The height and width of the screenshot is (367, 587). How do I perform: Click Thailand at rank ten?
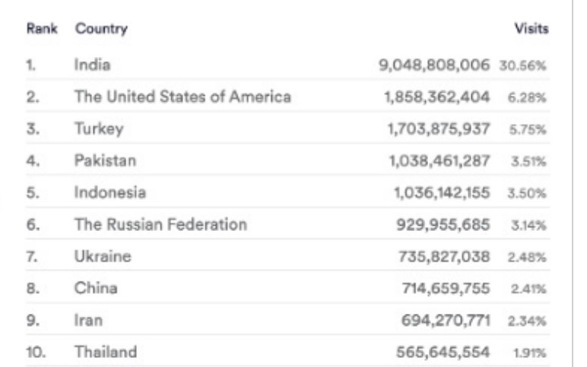(106, 352)
